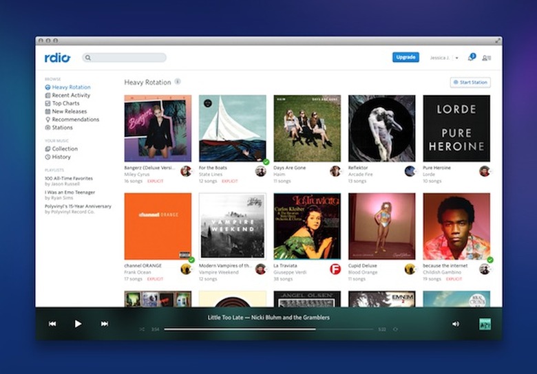
Task: Toggle shuffle in the player bar
Action: (x=142, y=329)
